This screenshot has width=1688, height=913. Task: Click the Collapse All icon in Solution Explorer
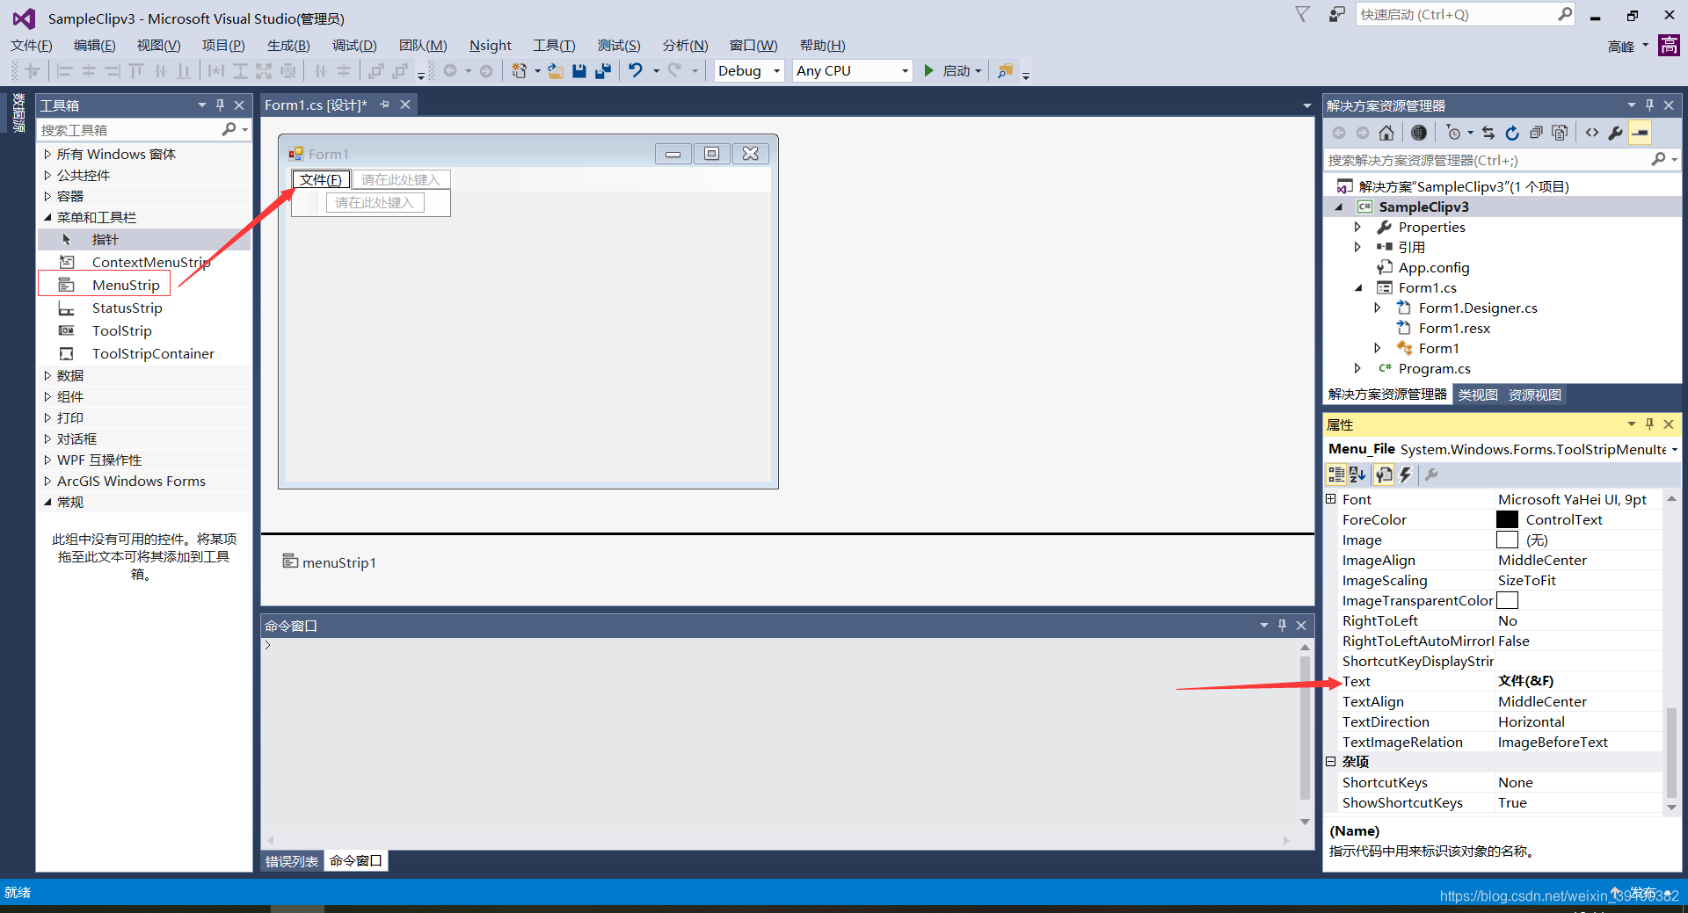(x=1536, y=133)
